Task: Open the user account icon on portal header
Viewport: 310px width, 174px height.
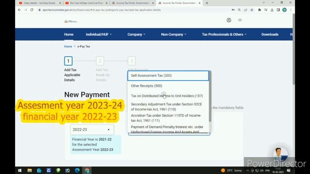Action: click(x=229, y=20)
